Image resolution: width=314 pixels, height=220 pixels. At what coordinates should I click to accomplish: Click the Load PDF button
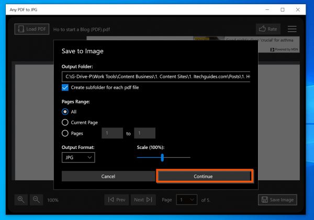click(31, 29)
